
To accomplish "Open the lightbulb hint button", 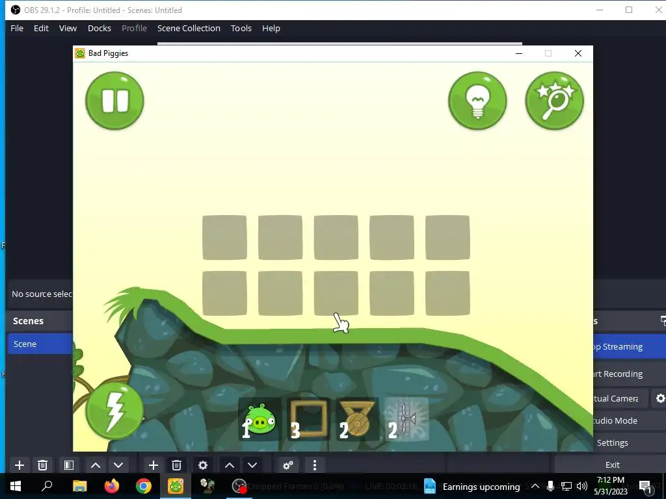I will click(x=477, y=101).
